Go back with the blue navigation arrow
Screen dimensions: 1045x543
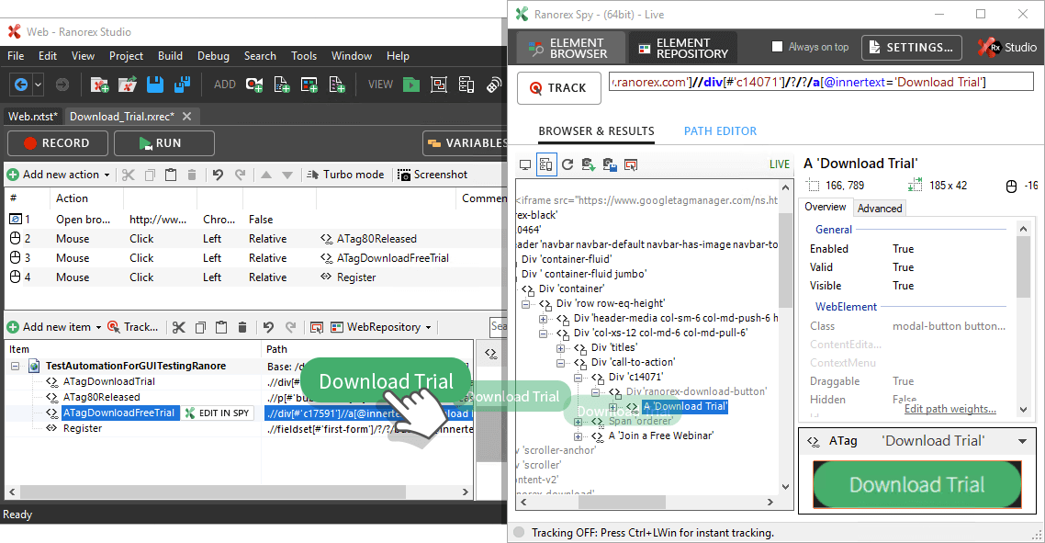(x=20, y=85)
